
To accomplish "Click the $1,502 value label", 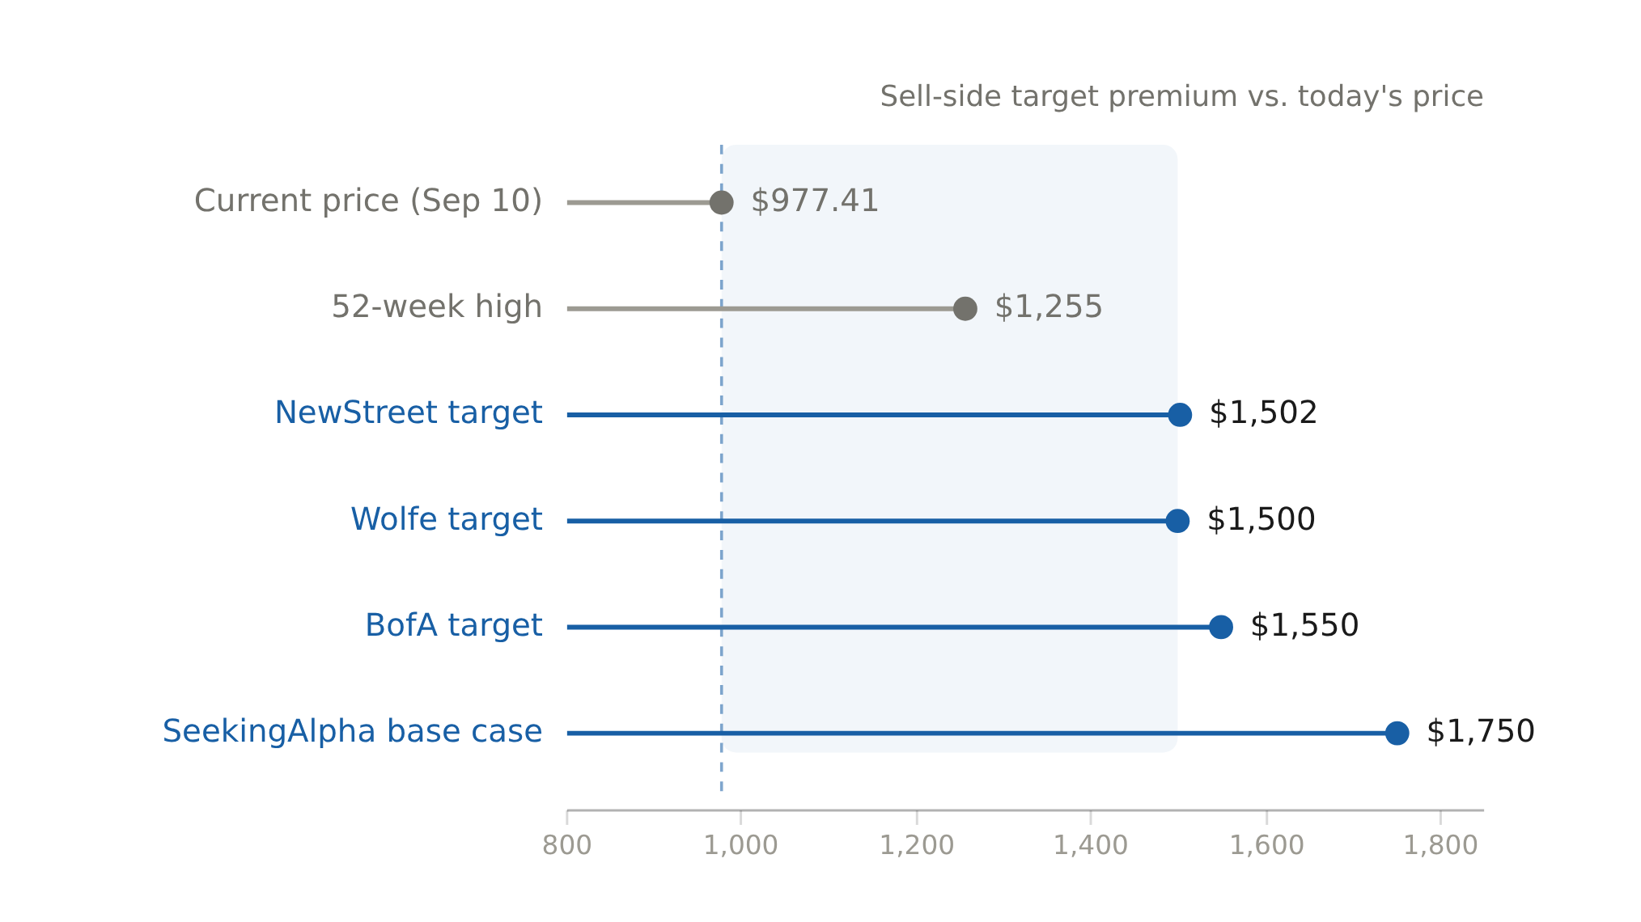I will (x=1263, y=413).
